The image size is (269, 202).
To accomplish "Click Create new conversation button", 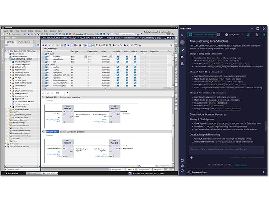I will coord(202,35).
